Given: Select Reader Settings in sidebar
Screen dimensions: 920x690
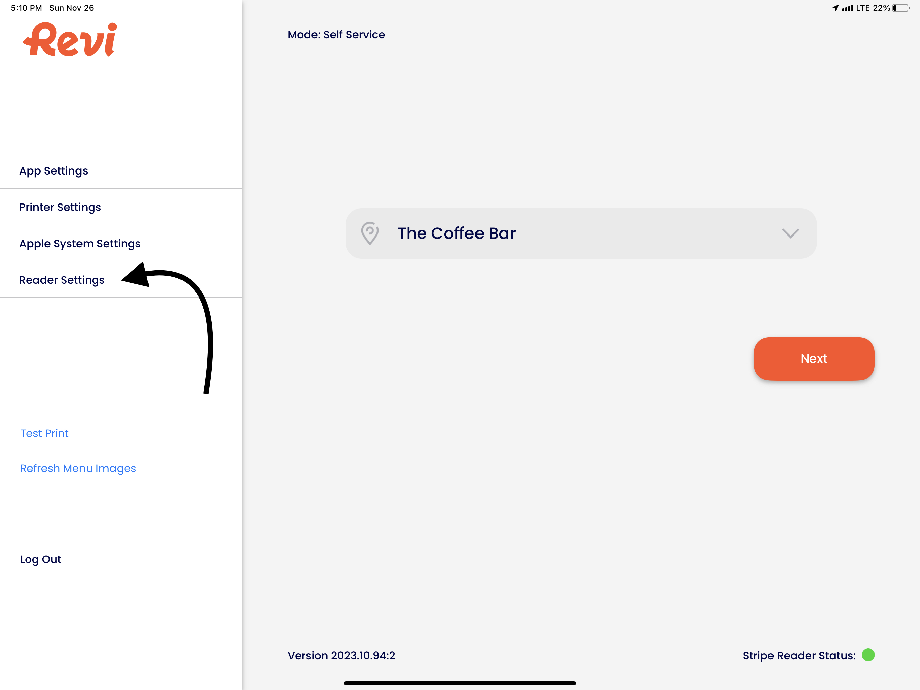Looking at the screenshot, I should 62,280.
